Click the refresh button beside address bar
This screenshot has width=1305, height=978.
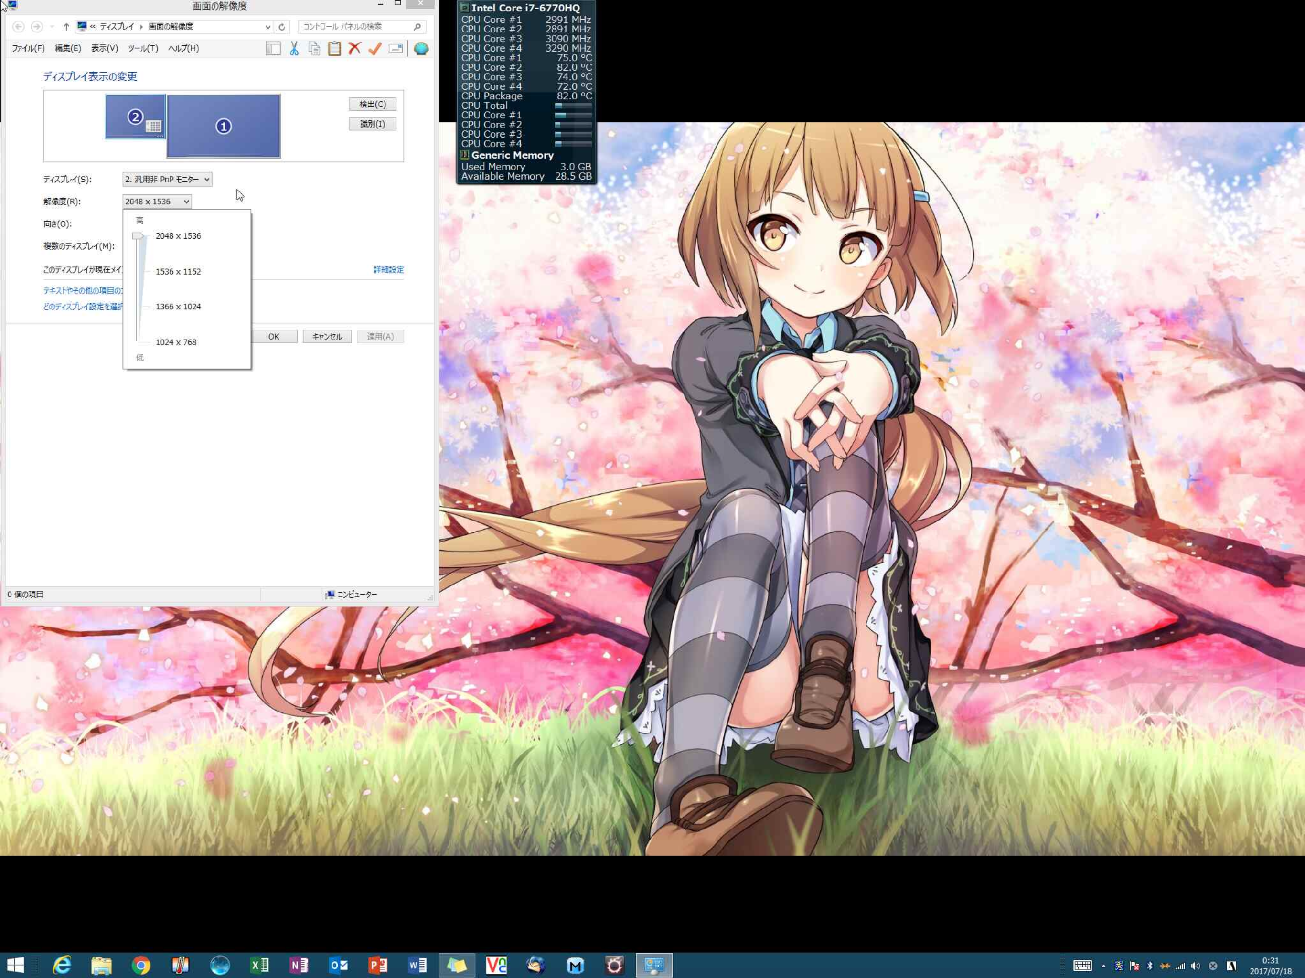[x=282, y=27]
